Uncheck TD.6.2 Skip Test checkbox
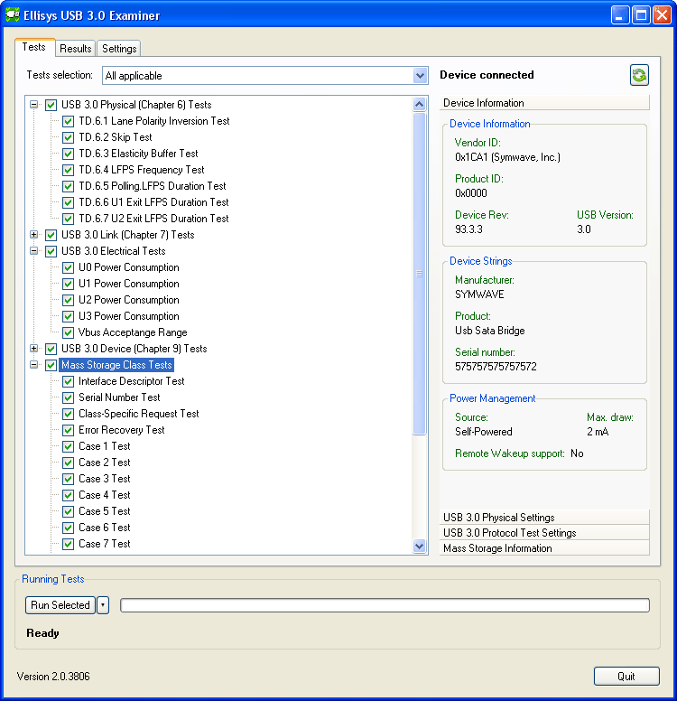 tap(68, 137)
